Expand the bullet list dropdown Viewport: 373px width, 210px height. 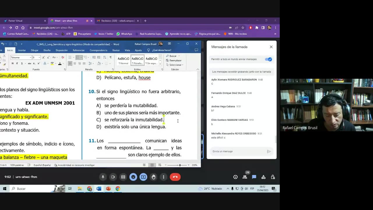(x=73, y=57)
